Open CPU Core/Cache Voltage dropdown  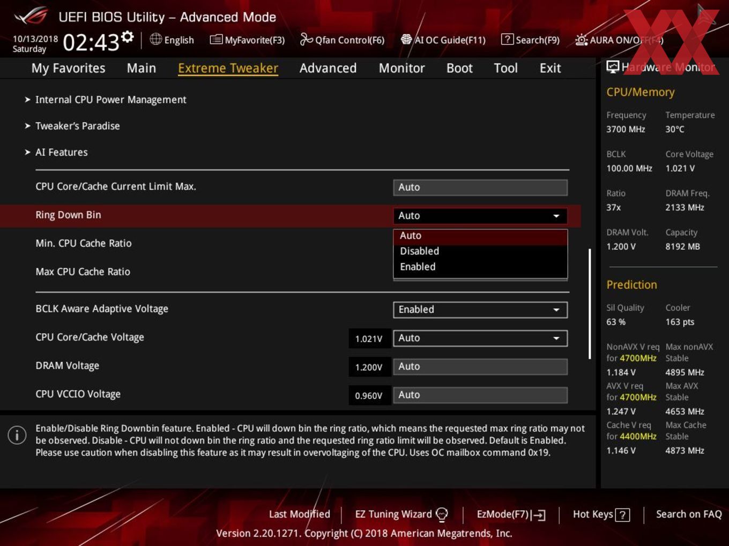point(480,338)
